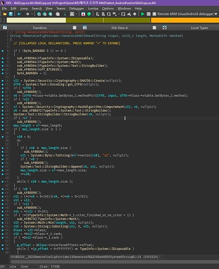Pause the process with the pause icon
Screen dimensions: 219x269
click(148, 14)
